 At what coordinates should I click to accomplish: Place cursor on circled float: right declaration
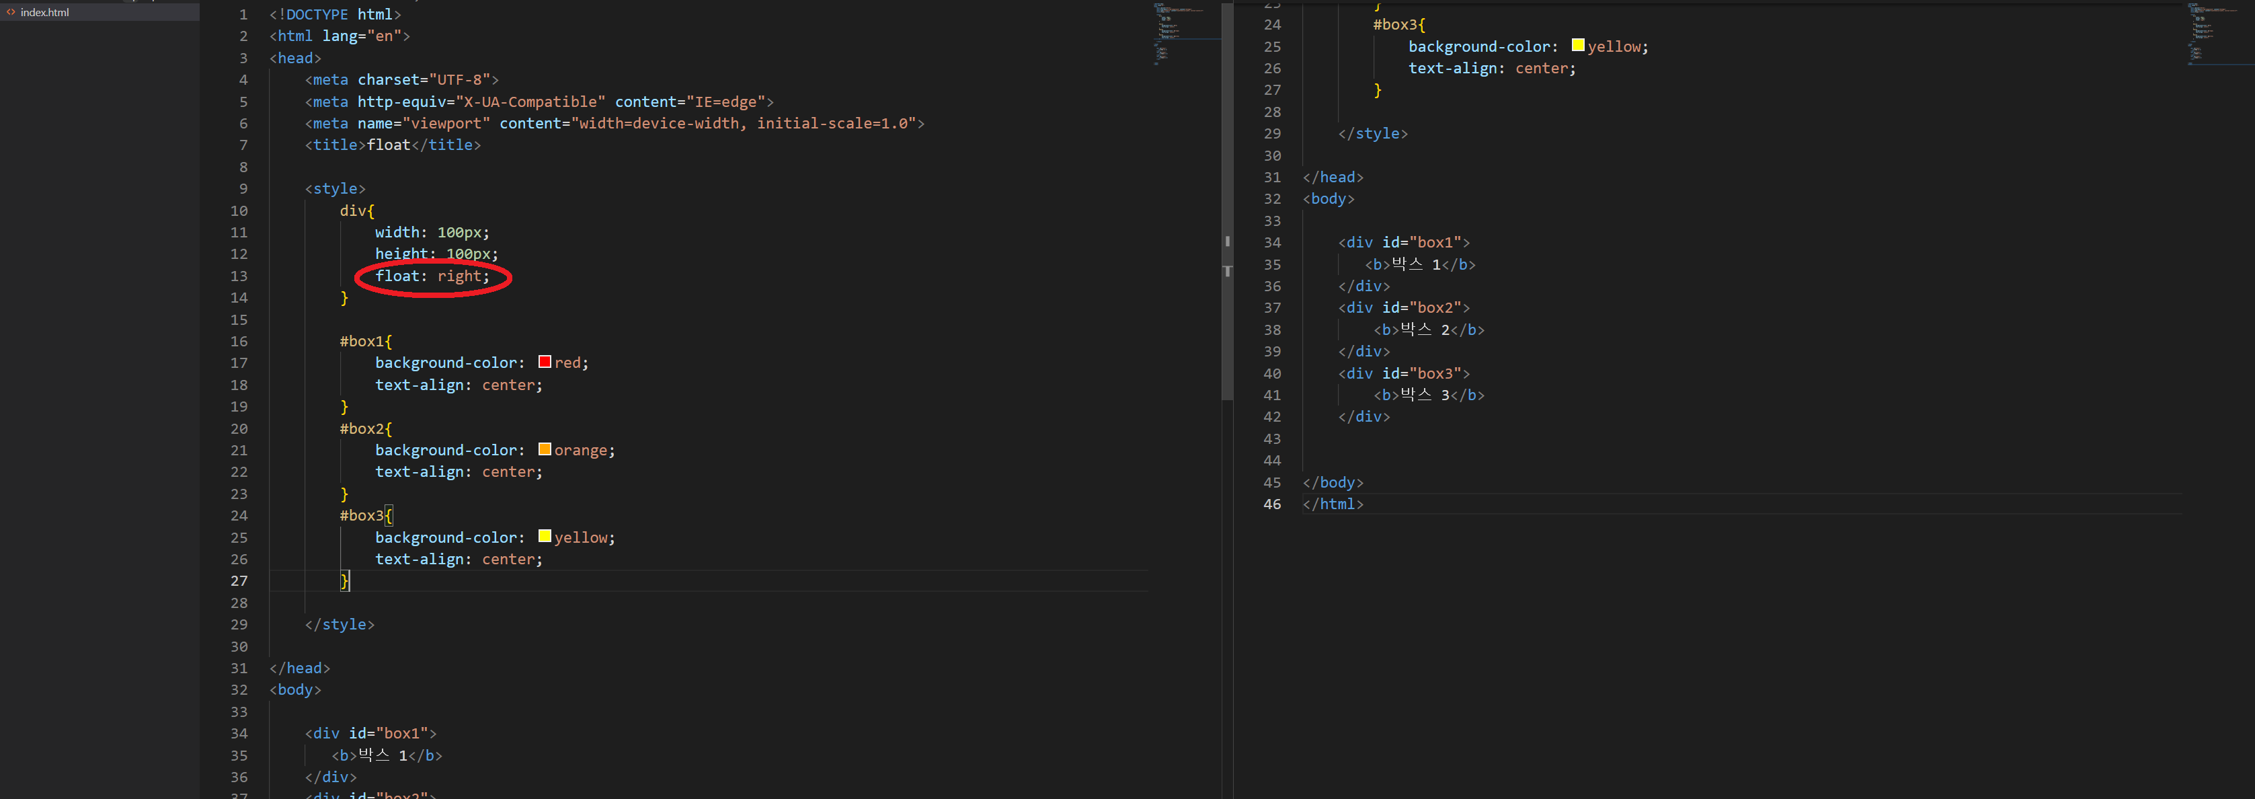pos(432,276)
